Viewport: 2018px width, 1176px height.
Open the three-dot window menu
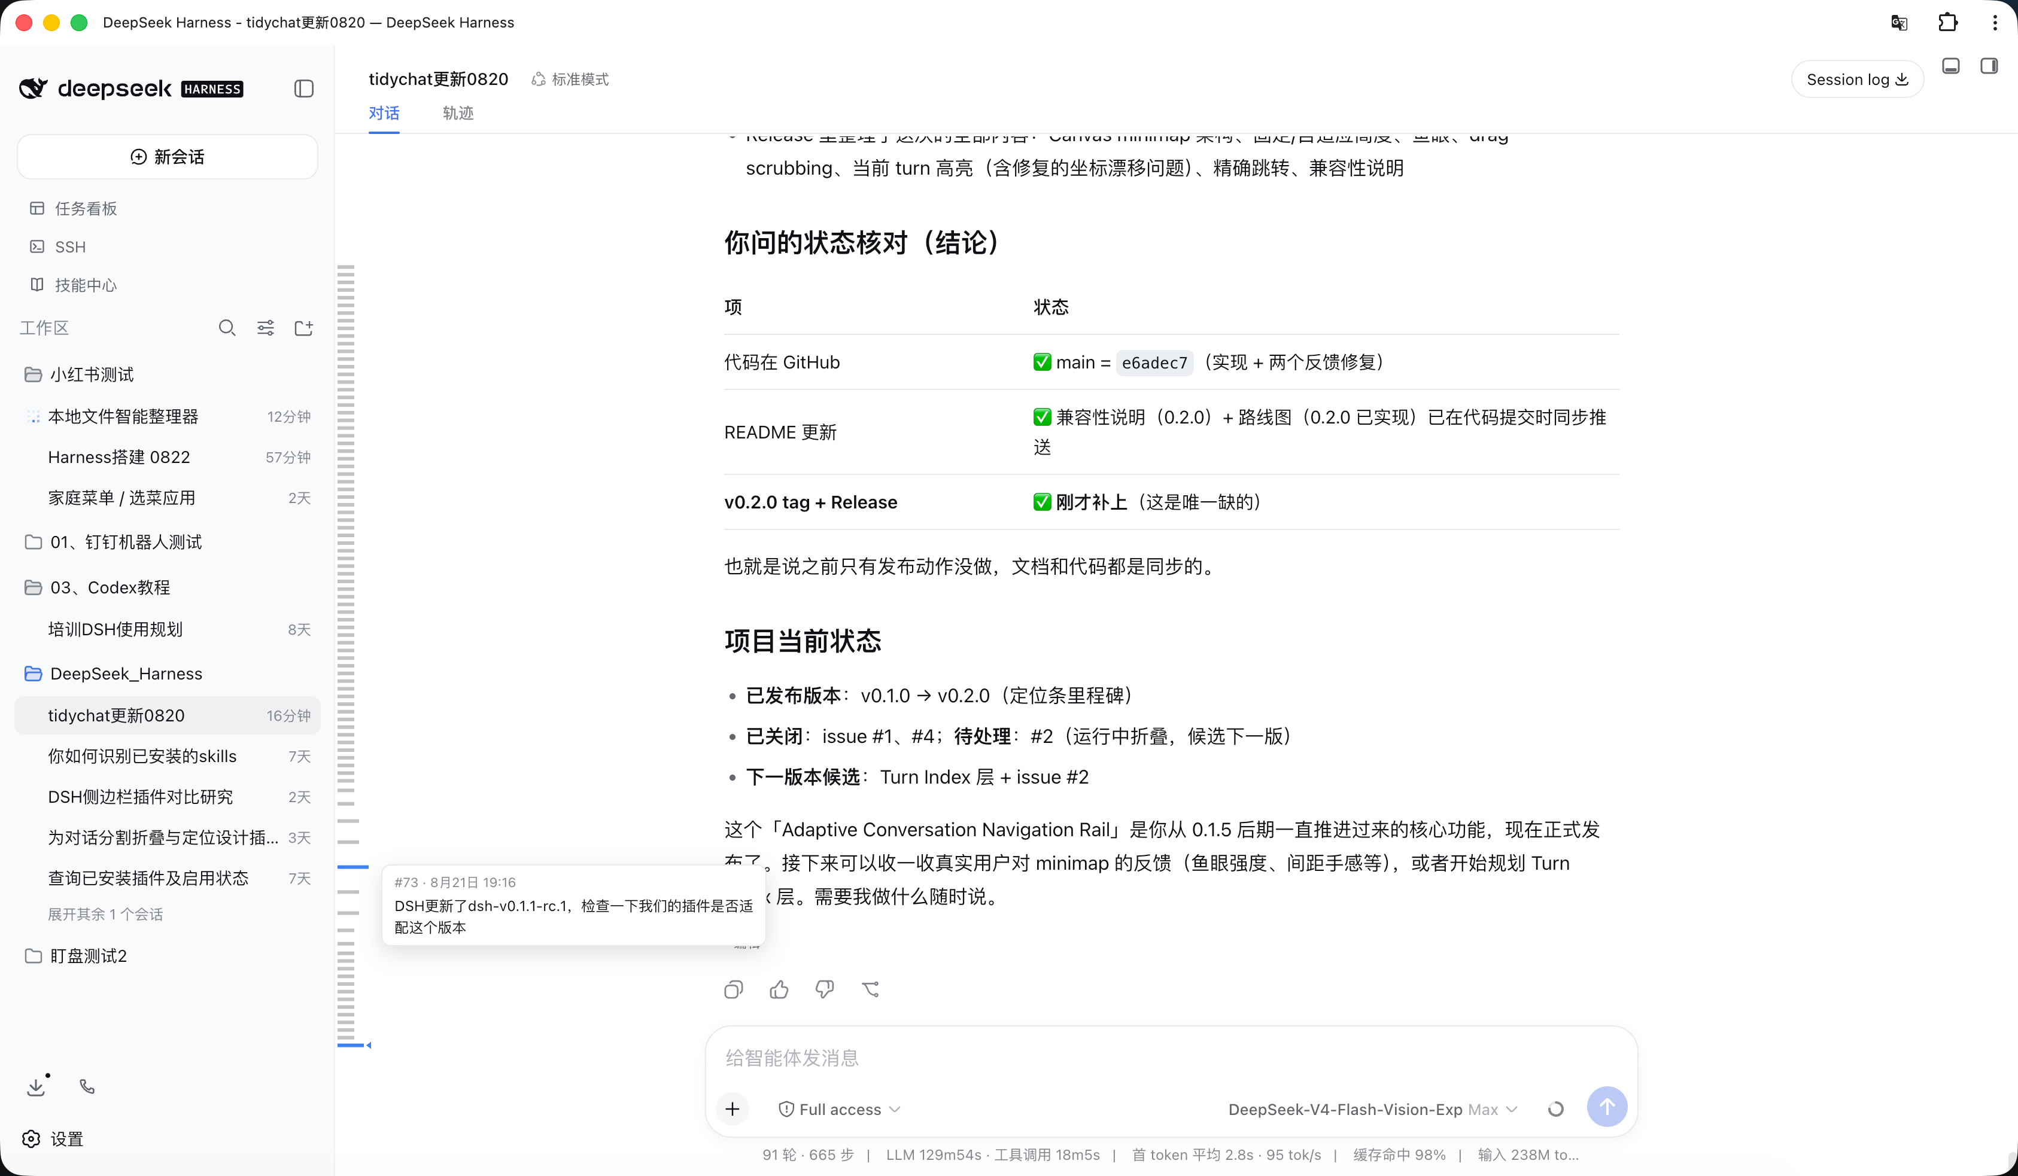pyautogui.click(x=1995, y=22)
